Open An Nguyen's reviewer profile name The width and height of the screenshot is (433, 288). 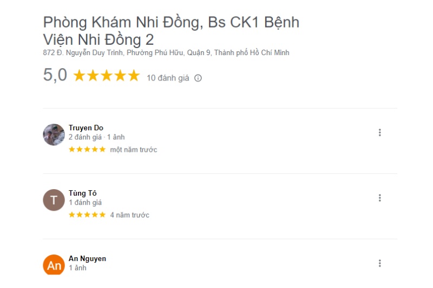pos(87,259)
